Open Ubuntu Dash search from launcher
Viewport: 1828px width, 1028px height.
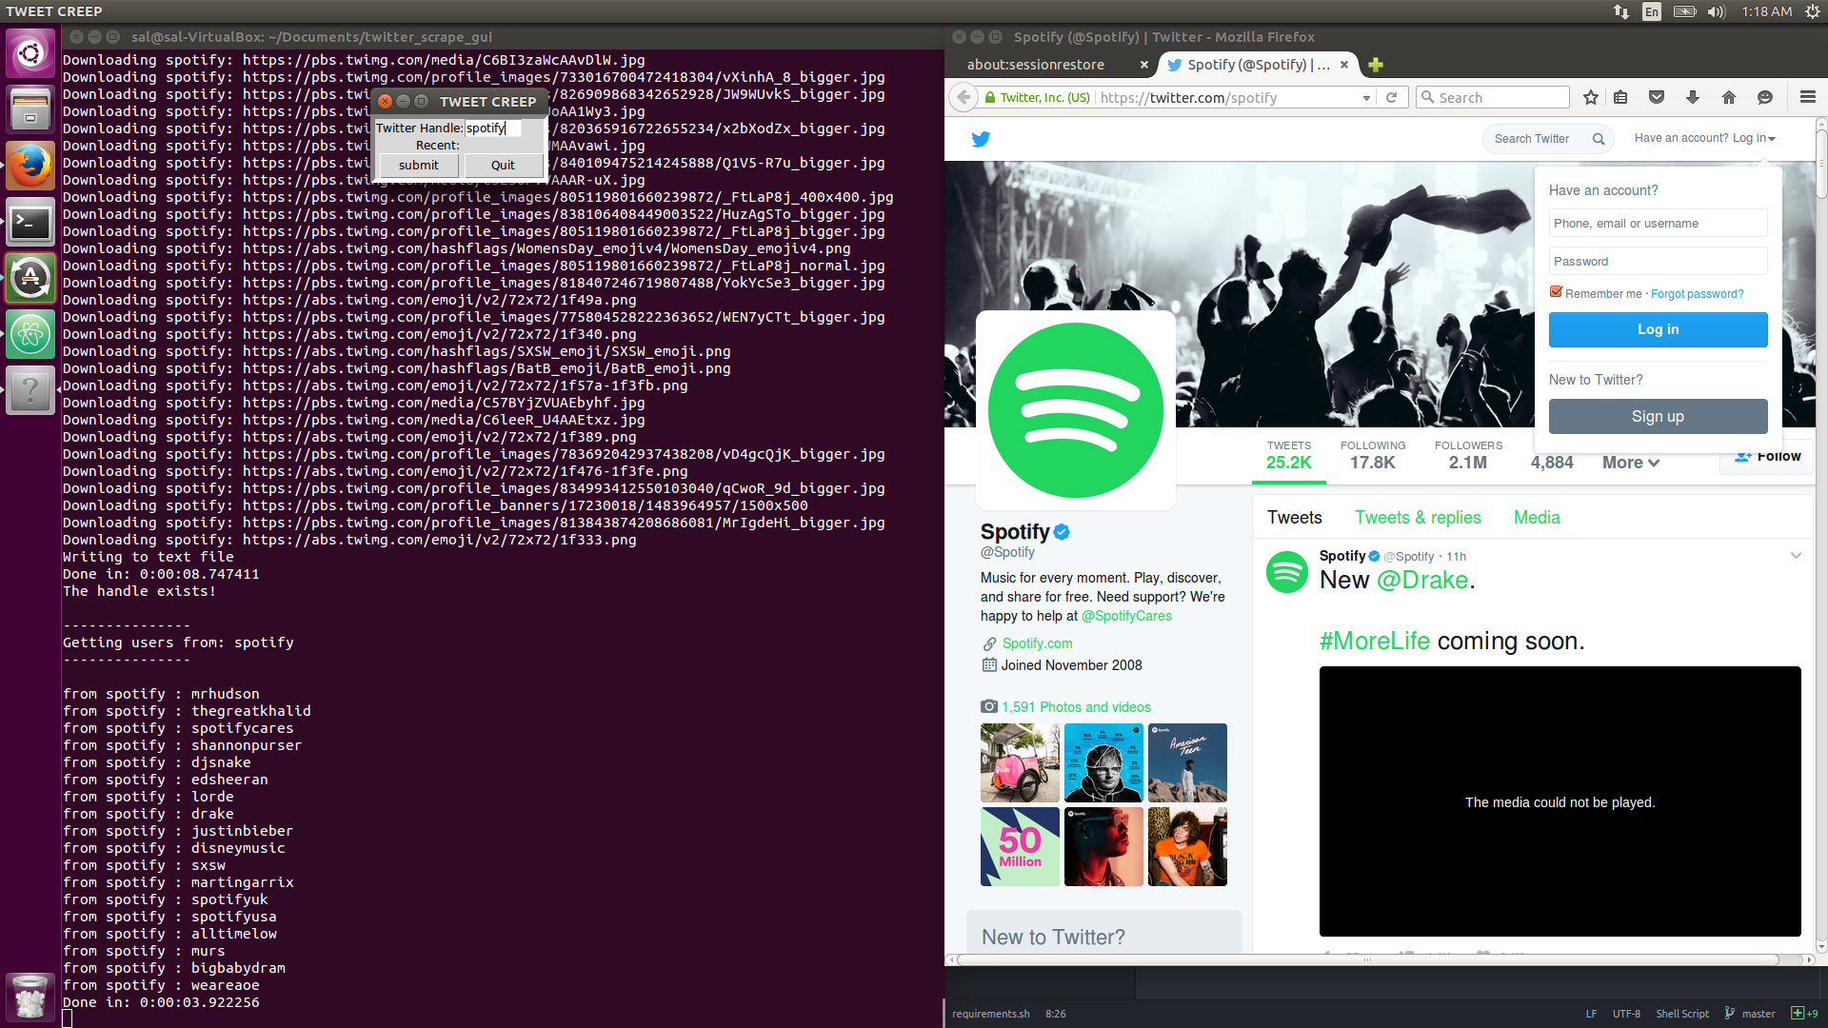click(x=30, y=53)
